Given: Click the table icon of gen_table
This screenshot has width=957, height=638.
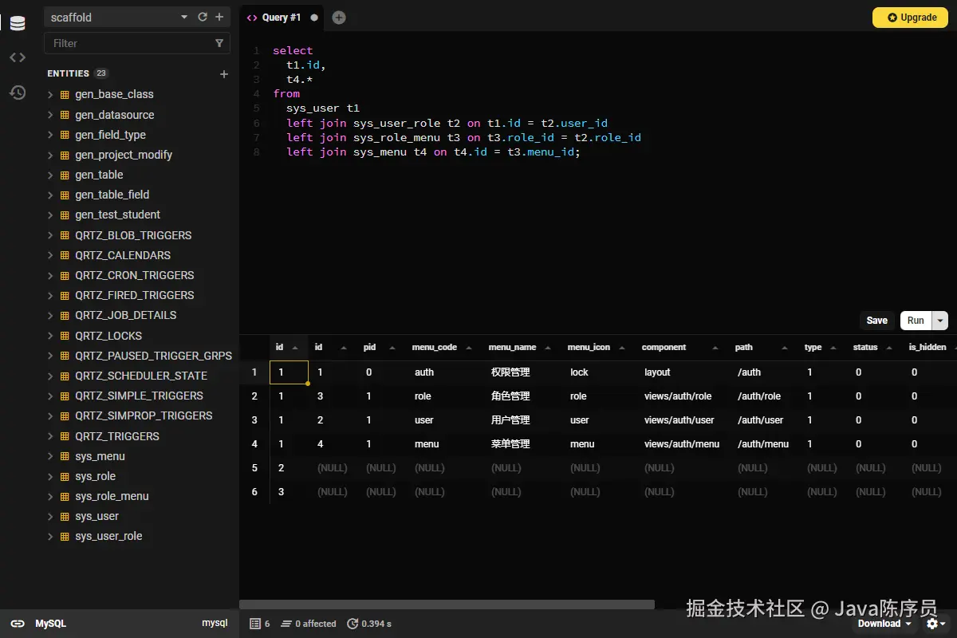Looking at the screenshot, I should coord(65,175).
